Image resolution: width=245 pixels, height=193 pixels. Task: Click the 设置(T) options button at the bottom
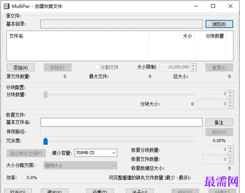point(100,191)
